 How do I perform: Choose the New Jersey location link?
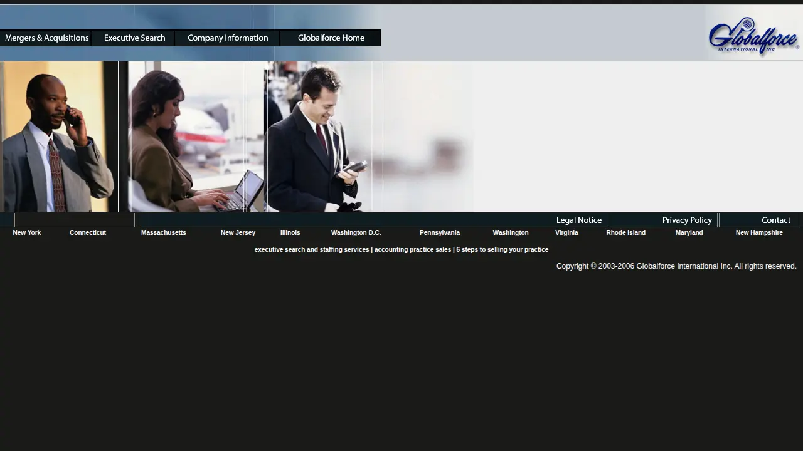tap(238, 232)
